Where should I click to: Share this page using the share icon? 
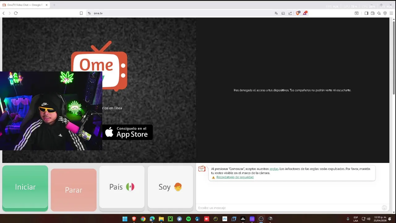(x=290, y=13)
